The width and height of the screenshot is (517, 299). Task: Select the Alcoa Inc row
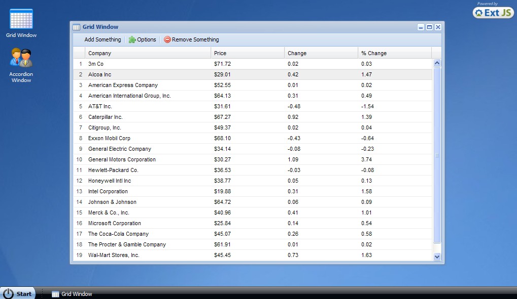coord(253,75)
